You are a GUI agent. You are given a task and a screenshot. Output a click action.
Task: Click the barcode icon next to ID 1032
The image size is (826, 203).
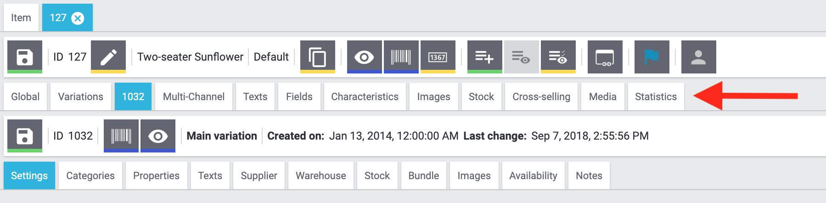(121, 136)
